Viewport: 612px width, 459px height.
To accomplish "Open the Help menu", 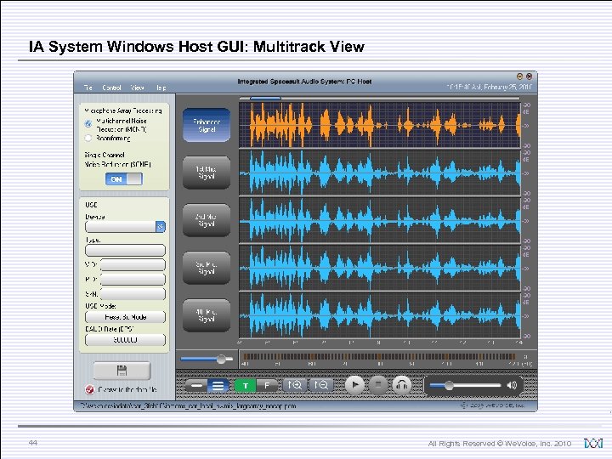I will [x=161, y=88].
